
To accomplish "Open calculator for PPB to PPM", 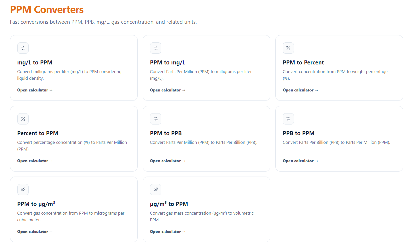I will coord(301,161).
